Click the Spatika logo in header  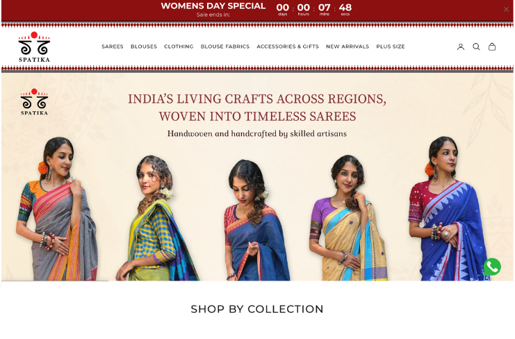[34, 47]
